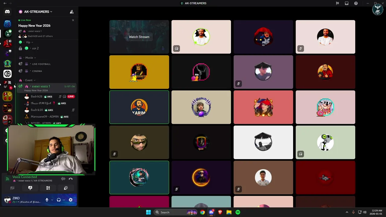The width and height of the screenshot is (386, 217).
Task: Click the red LIVE badge beside Badrik28
Action: 71,96
